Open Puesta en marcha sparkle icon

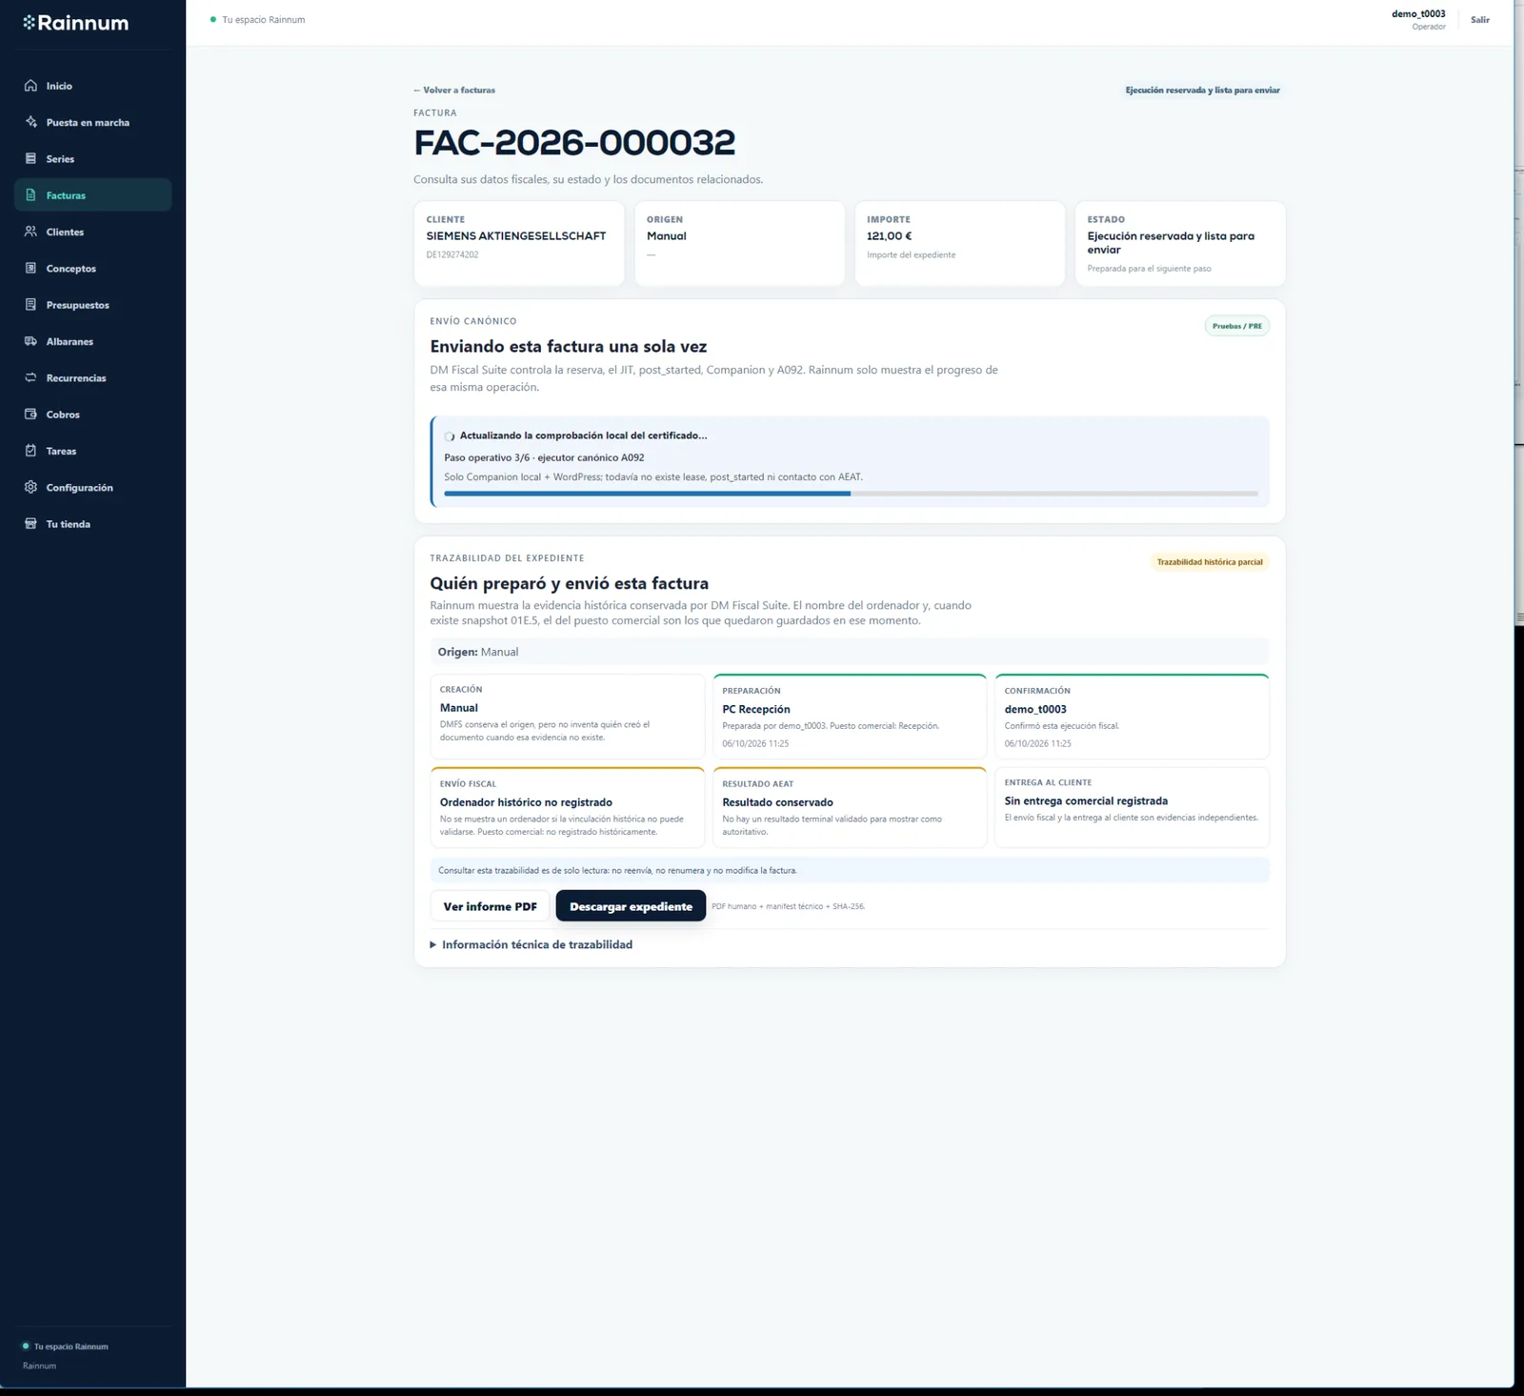(30, 122)
